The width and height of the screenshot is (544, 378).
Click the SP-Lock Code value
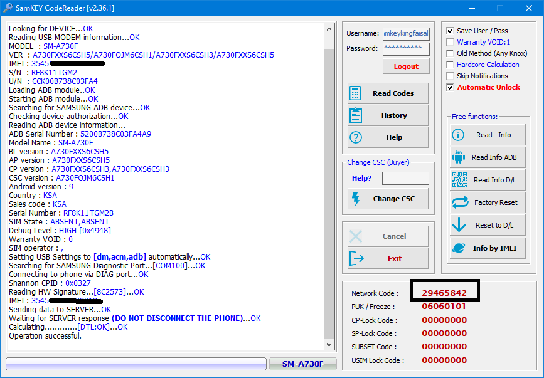click(444, 333)
